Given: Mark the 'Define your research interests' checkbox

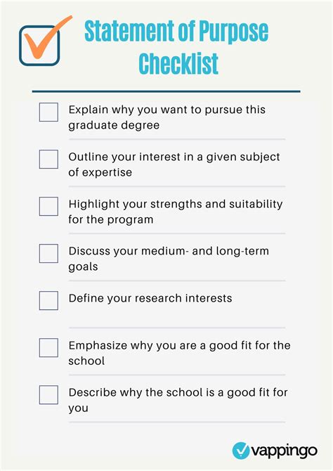Looking at the screenshot, I should (x=48, y=300).
